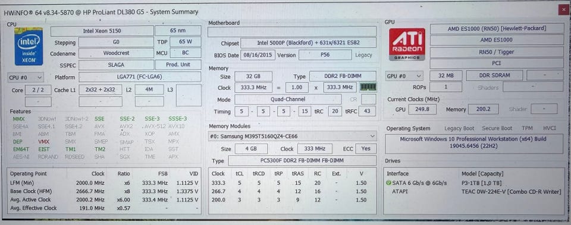Select the P3-1TB [1.0 TB] drive row

[473, 183]
